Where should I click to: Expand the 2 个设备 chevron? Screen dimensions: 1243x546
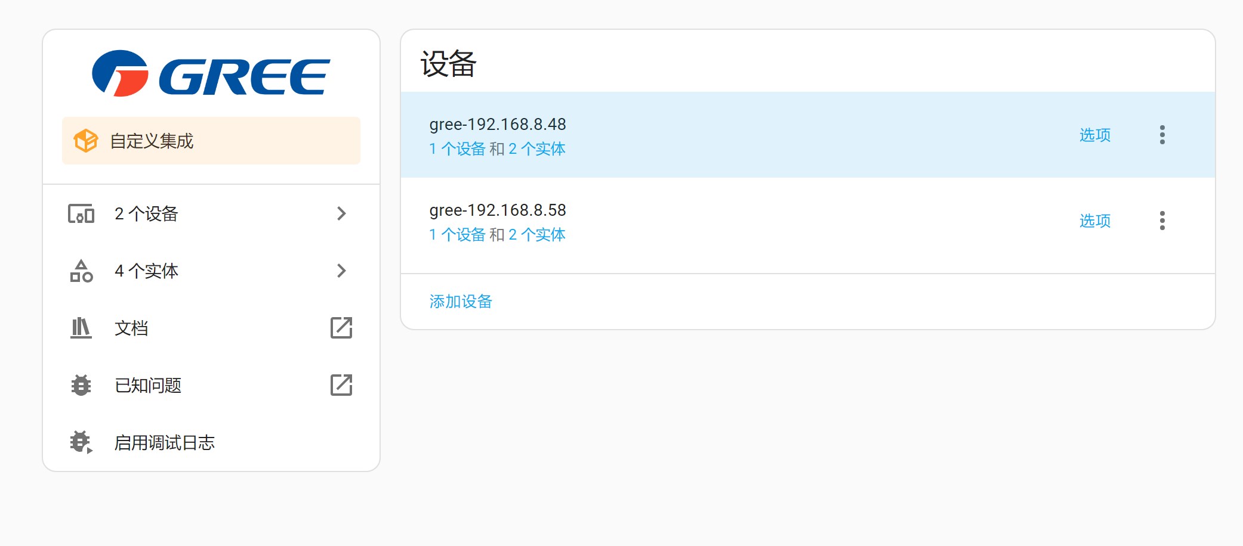(x=341, y=213)
